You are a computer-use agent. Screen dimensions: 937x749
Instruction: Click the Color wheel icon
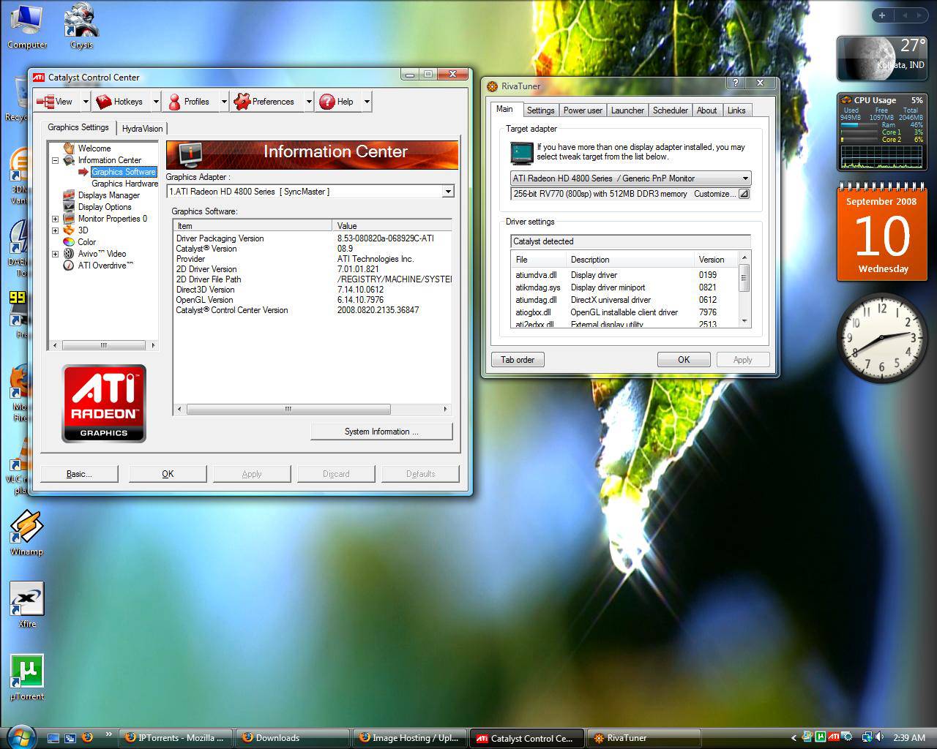point(69,242)
